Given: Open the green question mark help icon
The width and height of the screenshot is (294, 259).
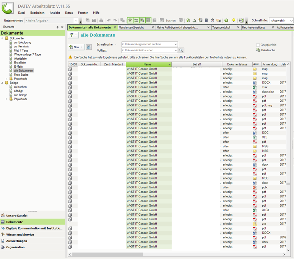Looking at the screenshot, I should 226,20.
